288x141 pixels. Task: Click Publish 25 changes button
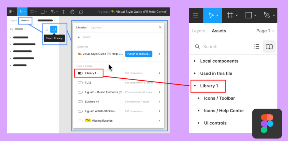[x=139, y=54]
